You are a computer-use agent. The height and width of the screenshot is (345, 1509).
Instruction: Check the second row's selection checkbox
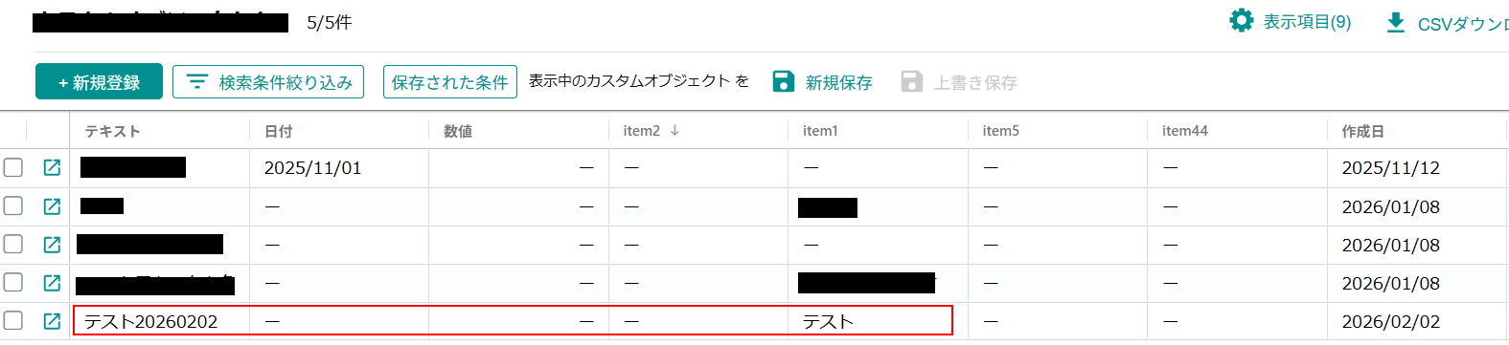13,206
